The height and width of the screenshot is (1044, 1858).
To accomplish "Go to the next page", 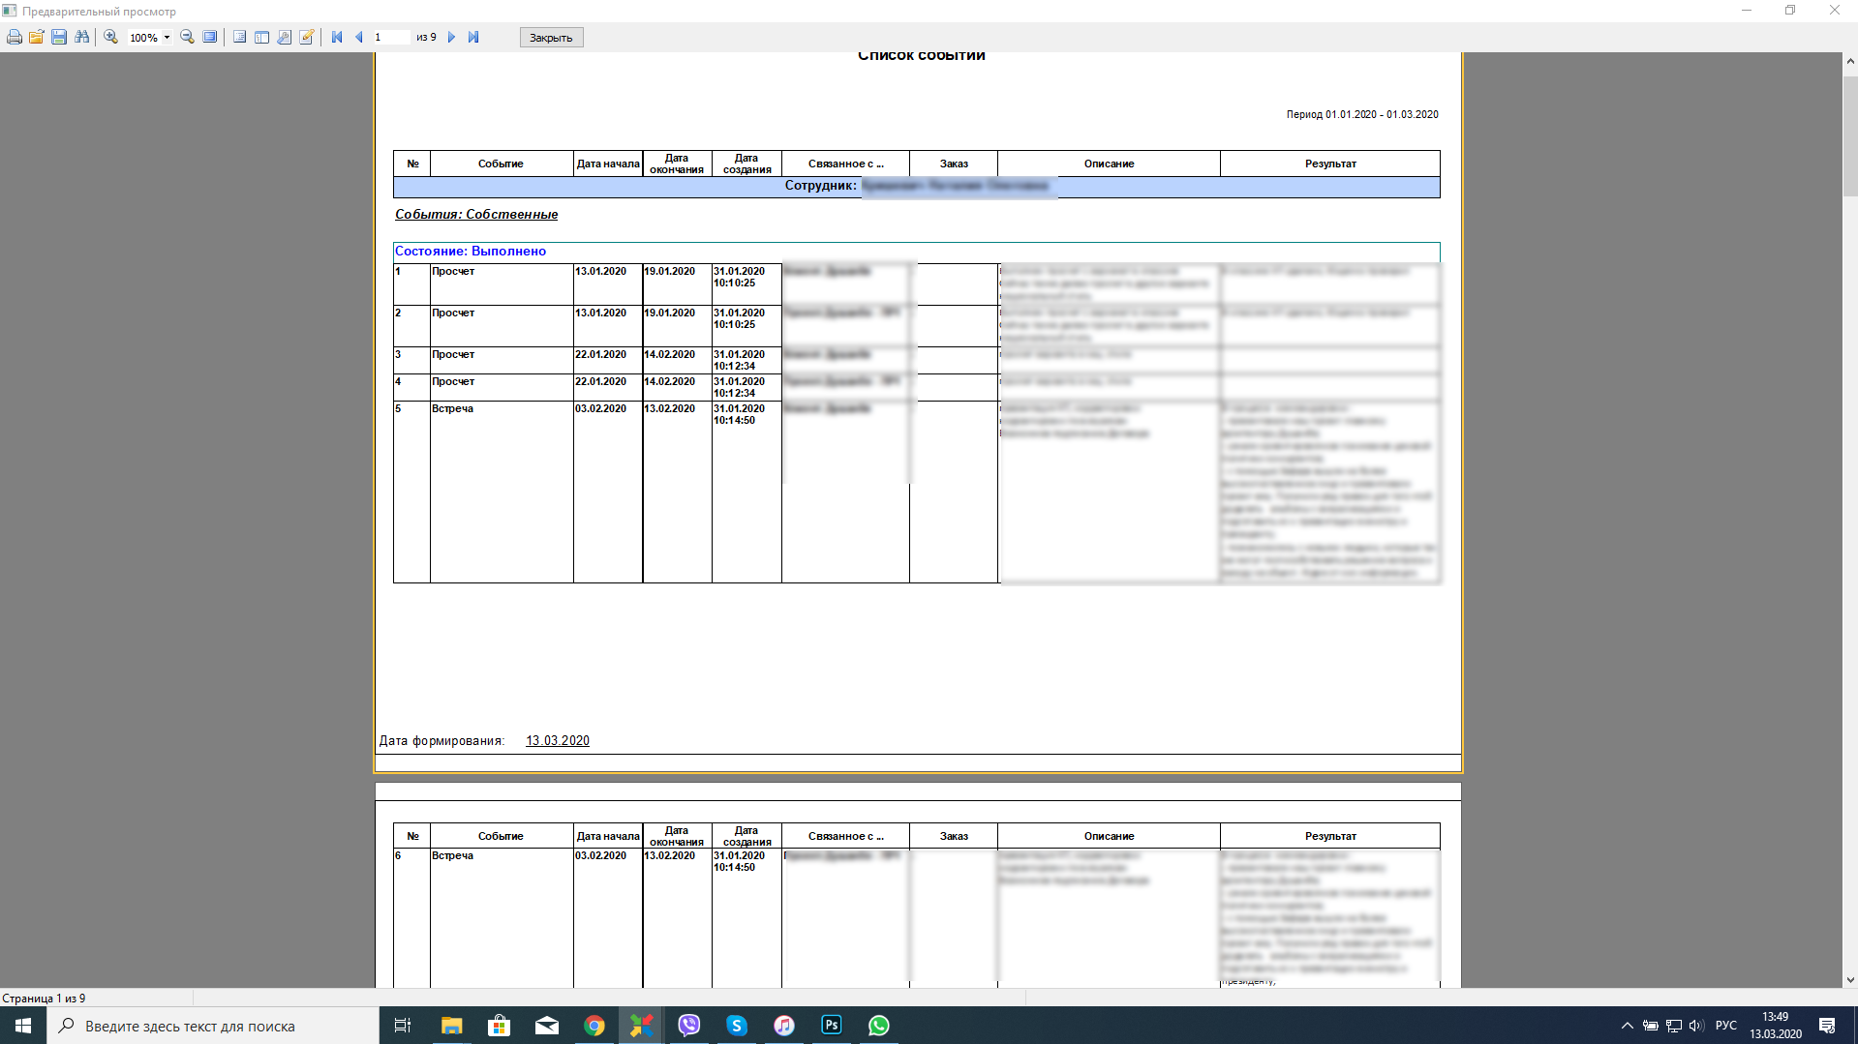I will pos(451,37).
